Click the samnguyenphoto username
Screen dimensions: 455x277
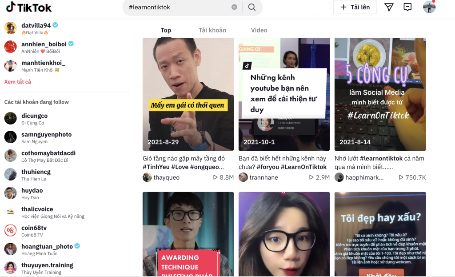tap(46, 134)
